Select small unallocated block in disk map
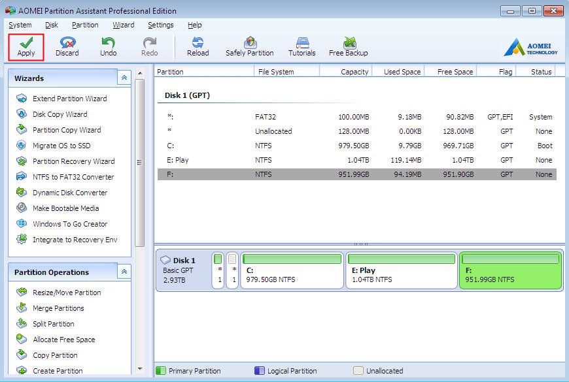Viewport: 569px width, 382px height. (x=232, y=270)
